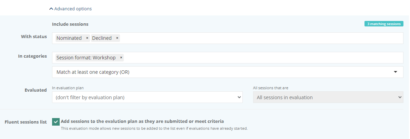410x139 pixels.
Task: Click the Nominated status tag label
Action: 69,38
